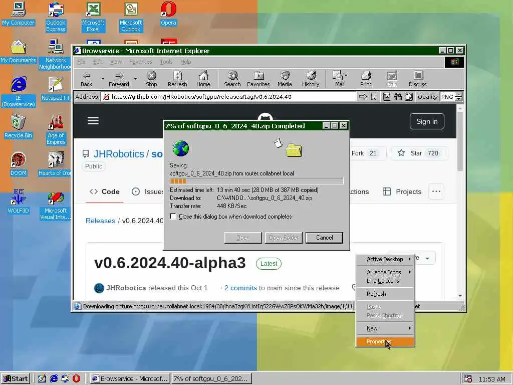Click the download progress bar
This screenshot has height=385, width=513.
point(256,181)
